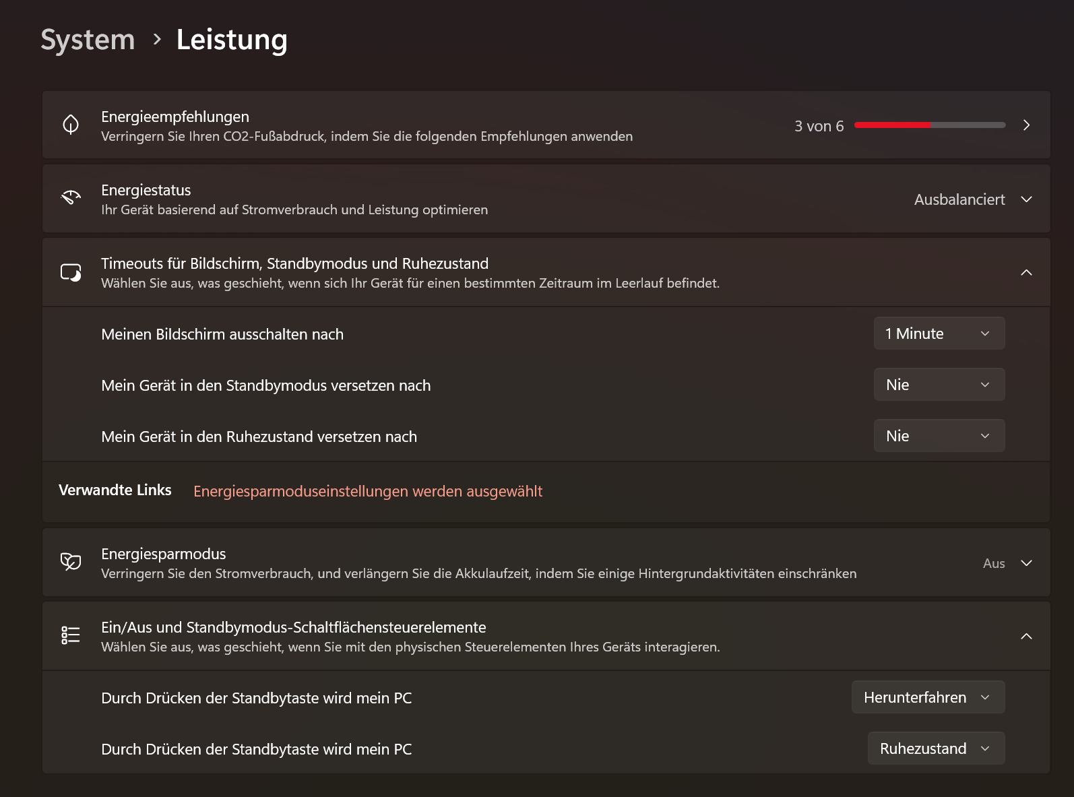Click the Energiesparmodus leaf-heart icon

tap(71, 562)
